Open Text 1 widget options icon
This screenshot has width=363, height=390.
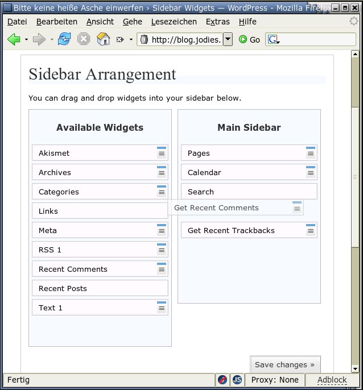[x=162, y=306]
